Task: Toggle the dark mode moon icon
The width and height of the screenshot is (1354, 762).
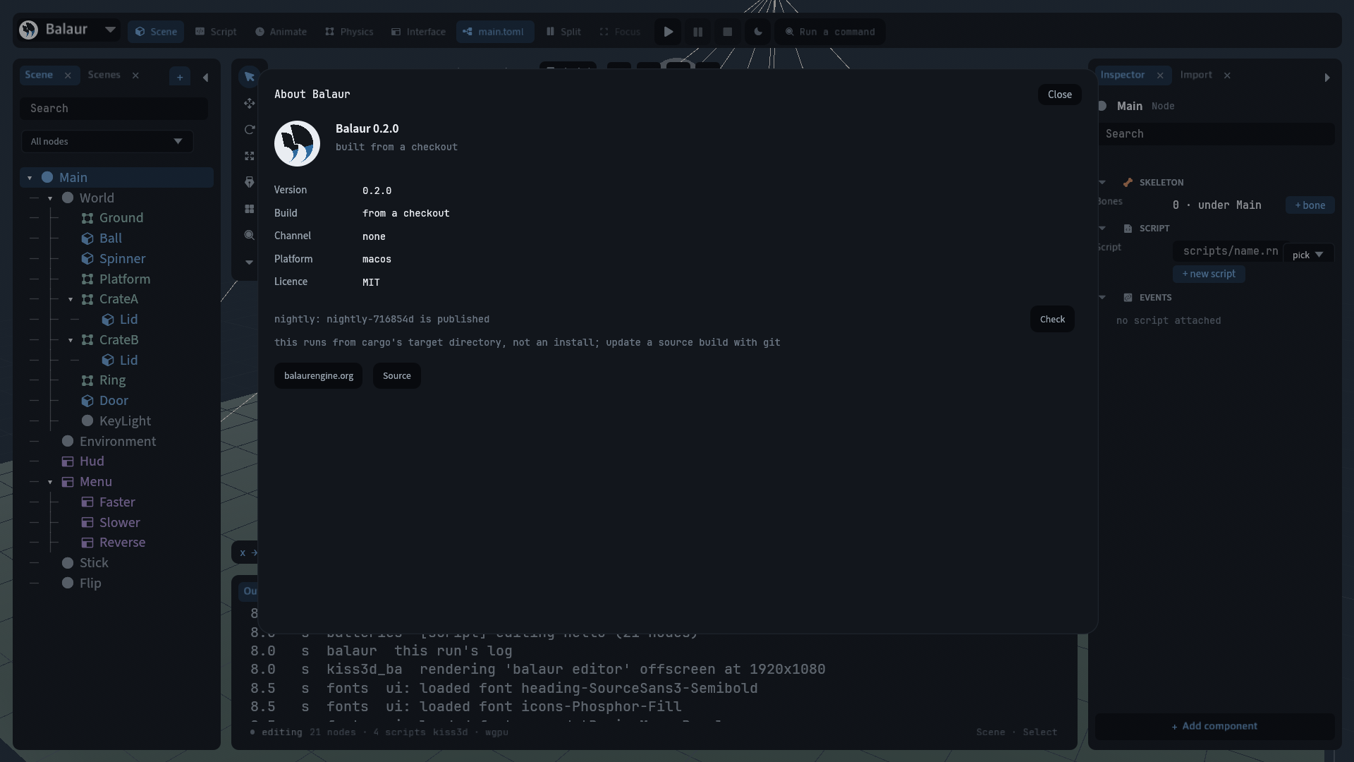Action: [757, 32]
